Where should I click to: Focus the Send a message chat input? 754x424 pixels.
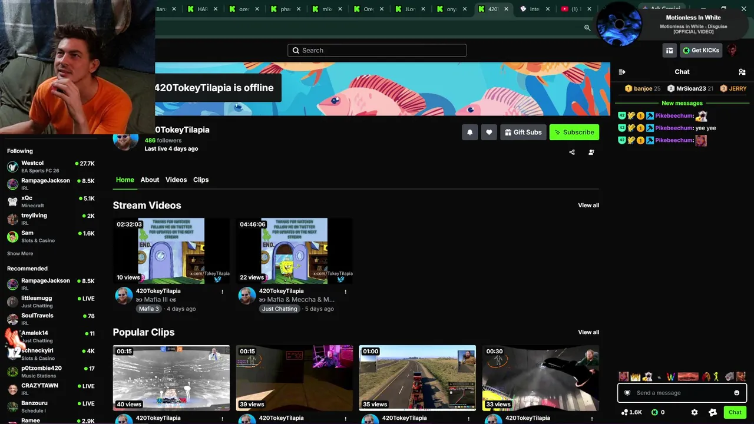pyautogui.click(x=682, y=393)
